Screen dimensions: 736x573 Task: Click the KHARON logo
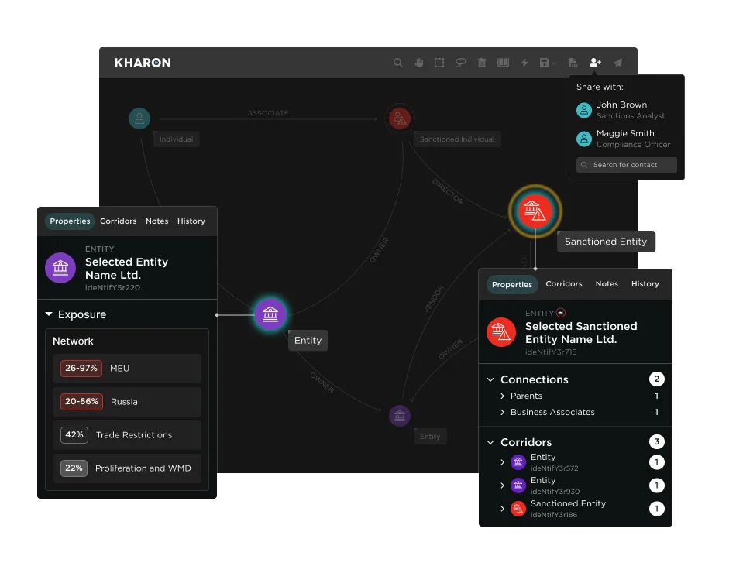pos(143,63)
